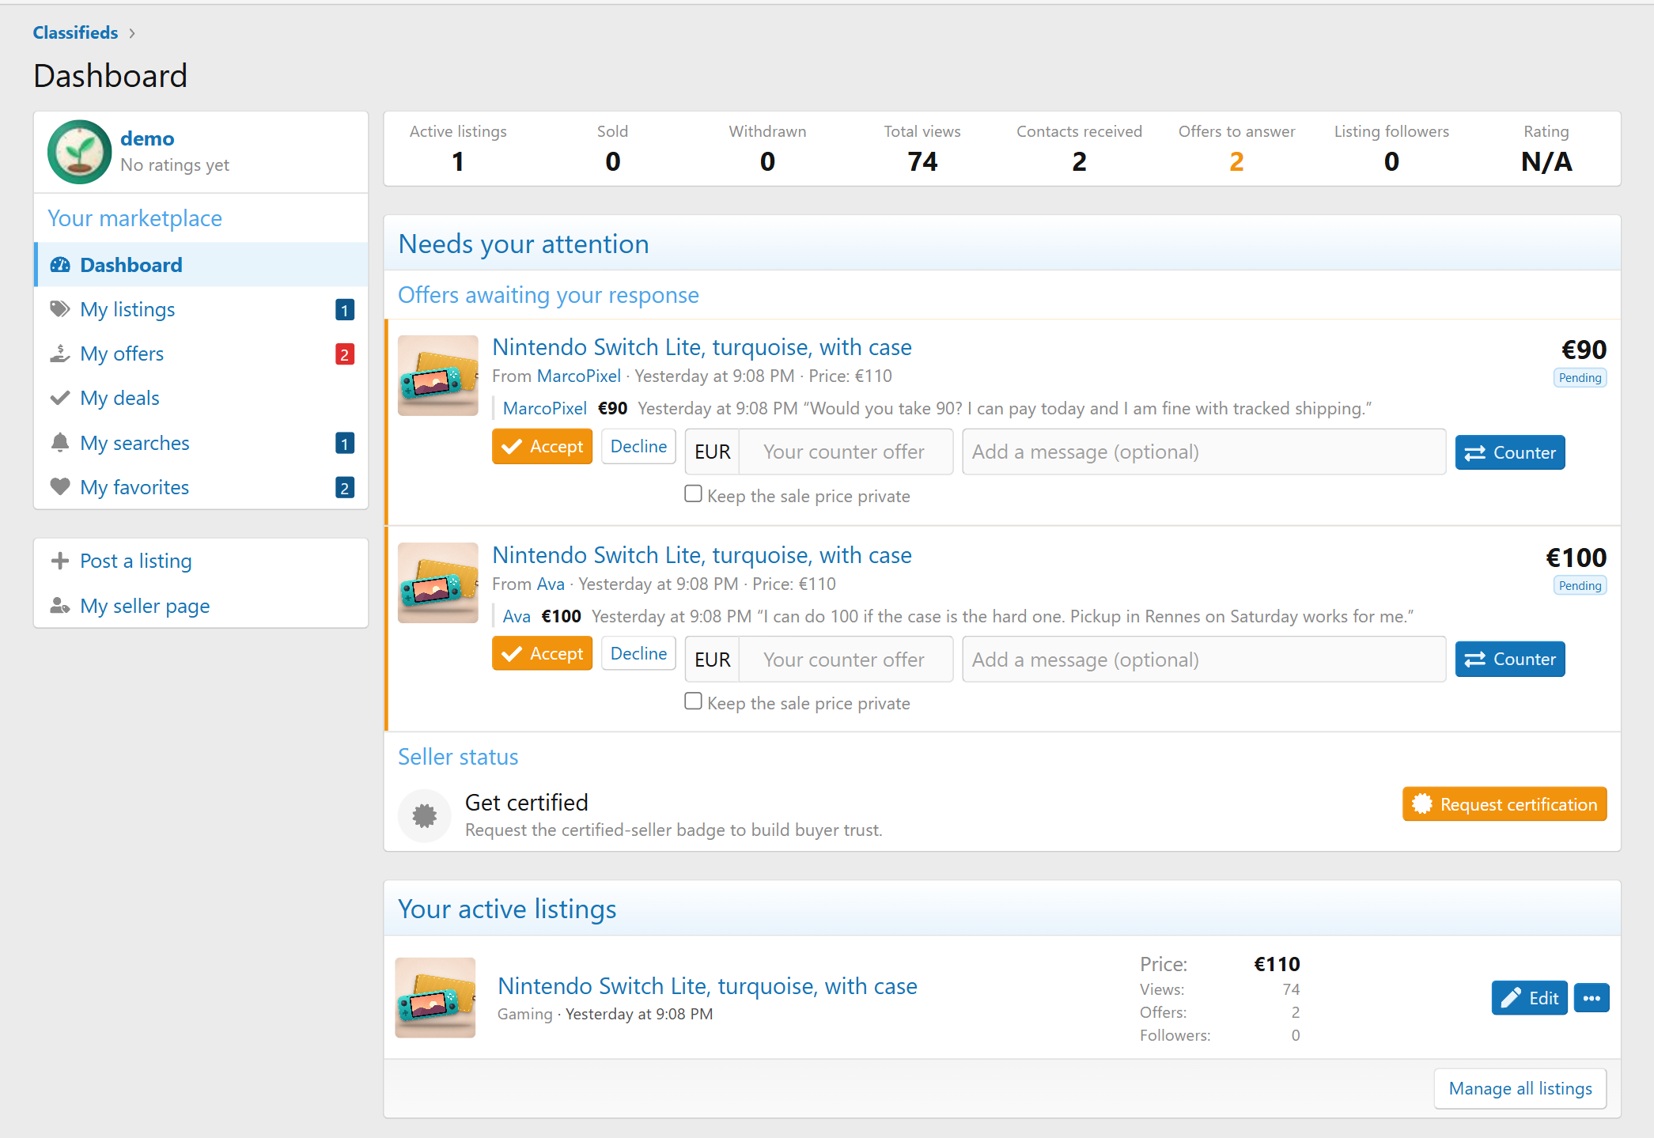Click the Post a listing plus icon

click(60, 561)
